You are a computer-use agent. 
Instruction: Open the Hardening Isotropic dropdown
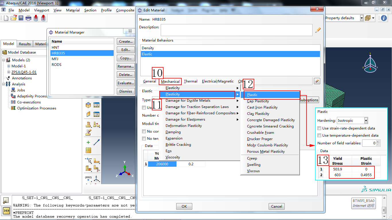tap(352, 121)
